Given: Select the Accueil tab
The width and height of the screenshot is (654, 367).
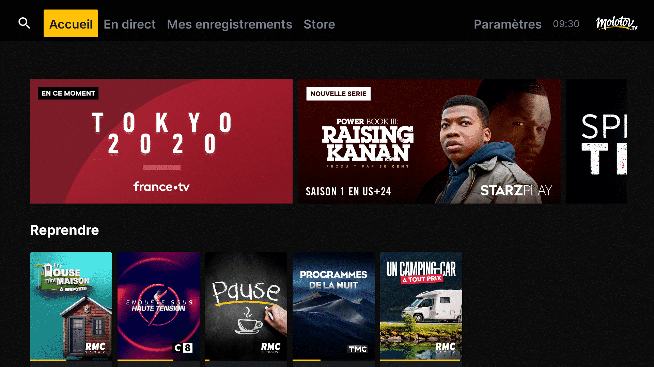Looking at the screenshot, I should point(71,23).
